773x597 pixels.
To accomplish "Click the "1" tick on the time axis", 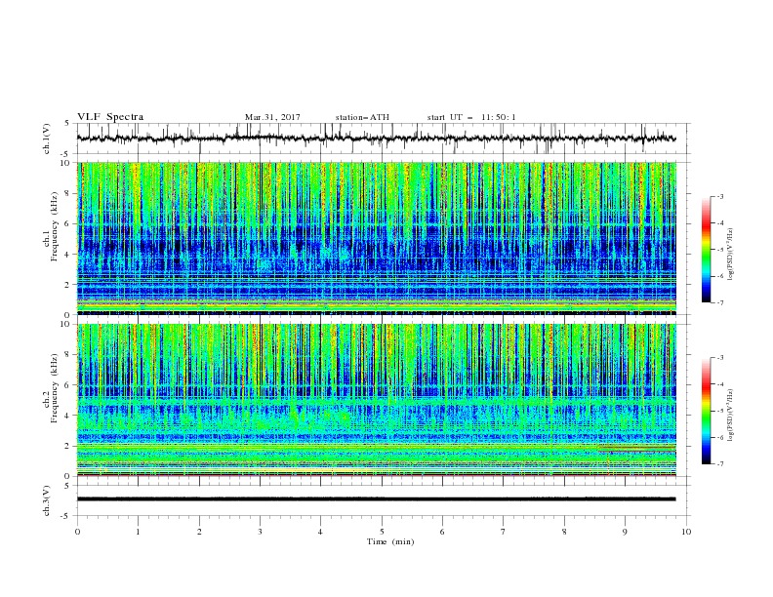I will click(138, 532).
